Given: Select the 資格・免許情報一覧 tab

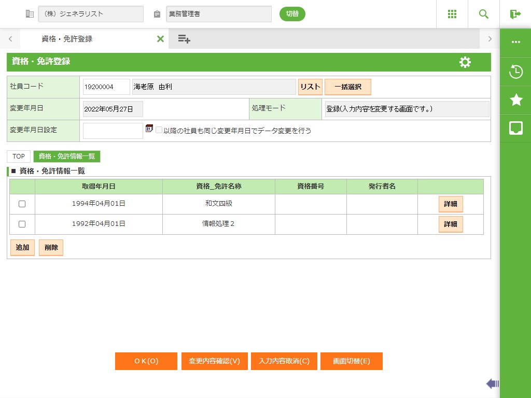Looking at the screenshot, I should [x=67, y=157].
